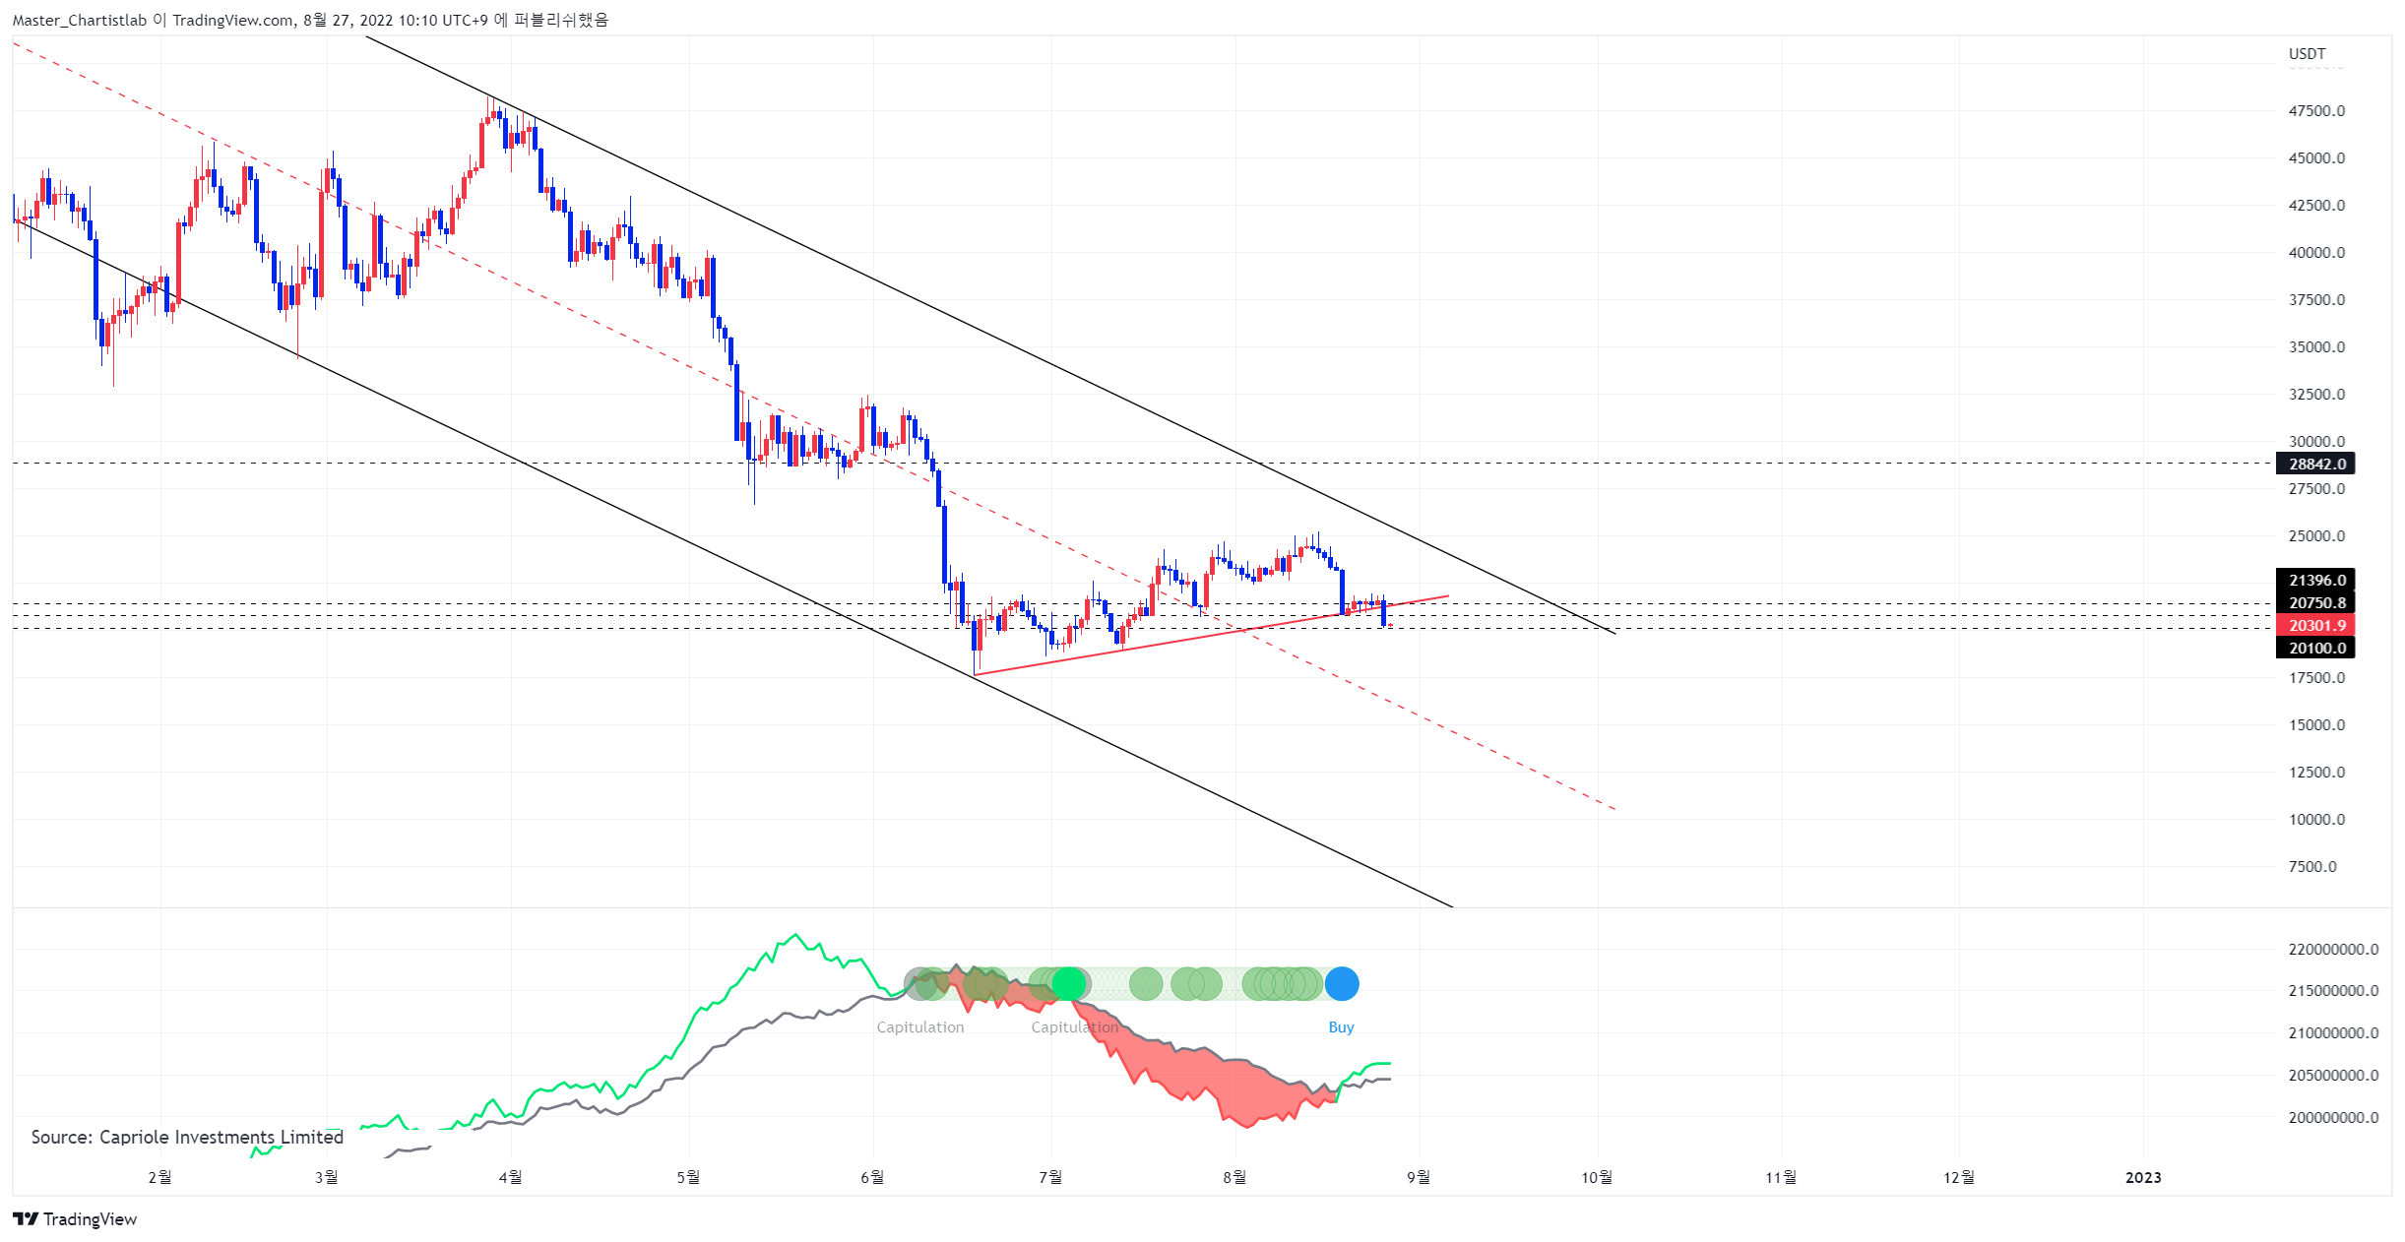Click the TradingView logo at bottom left
Viewport: 2405px width, 1242px height.
tap(75, 1218)
